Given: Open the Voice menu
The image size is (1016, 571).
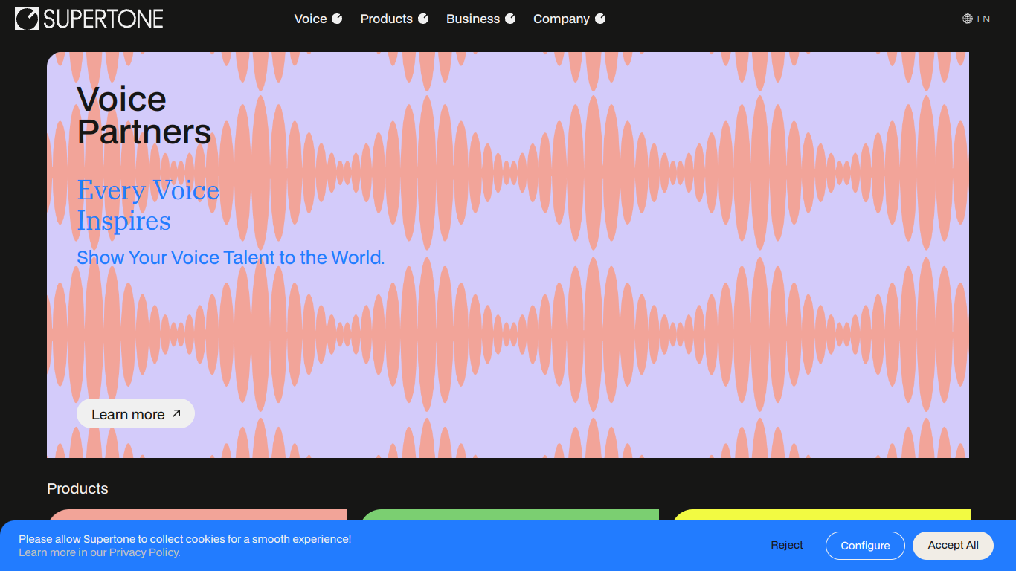Looking at the screenshot, I should click(318, 19).
